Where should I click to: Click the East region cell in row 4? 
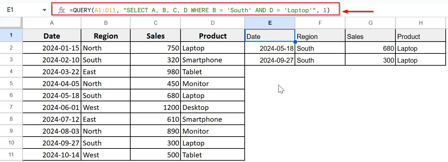(106, 72)
